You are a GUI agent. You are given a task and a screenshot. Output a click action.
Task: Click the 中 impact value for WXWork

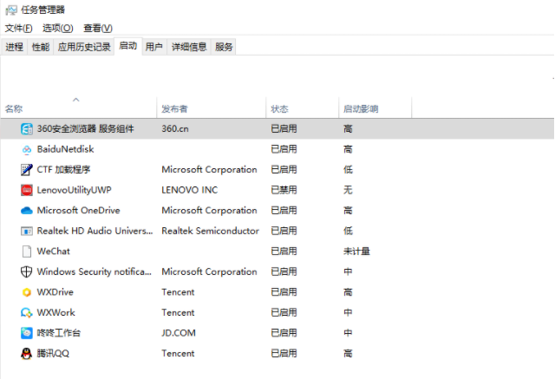point(348,313)
